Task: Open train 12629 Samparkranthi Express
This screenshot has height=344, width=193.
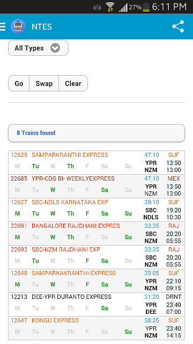Action: click(96, 162)
